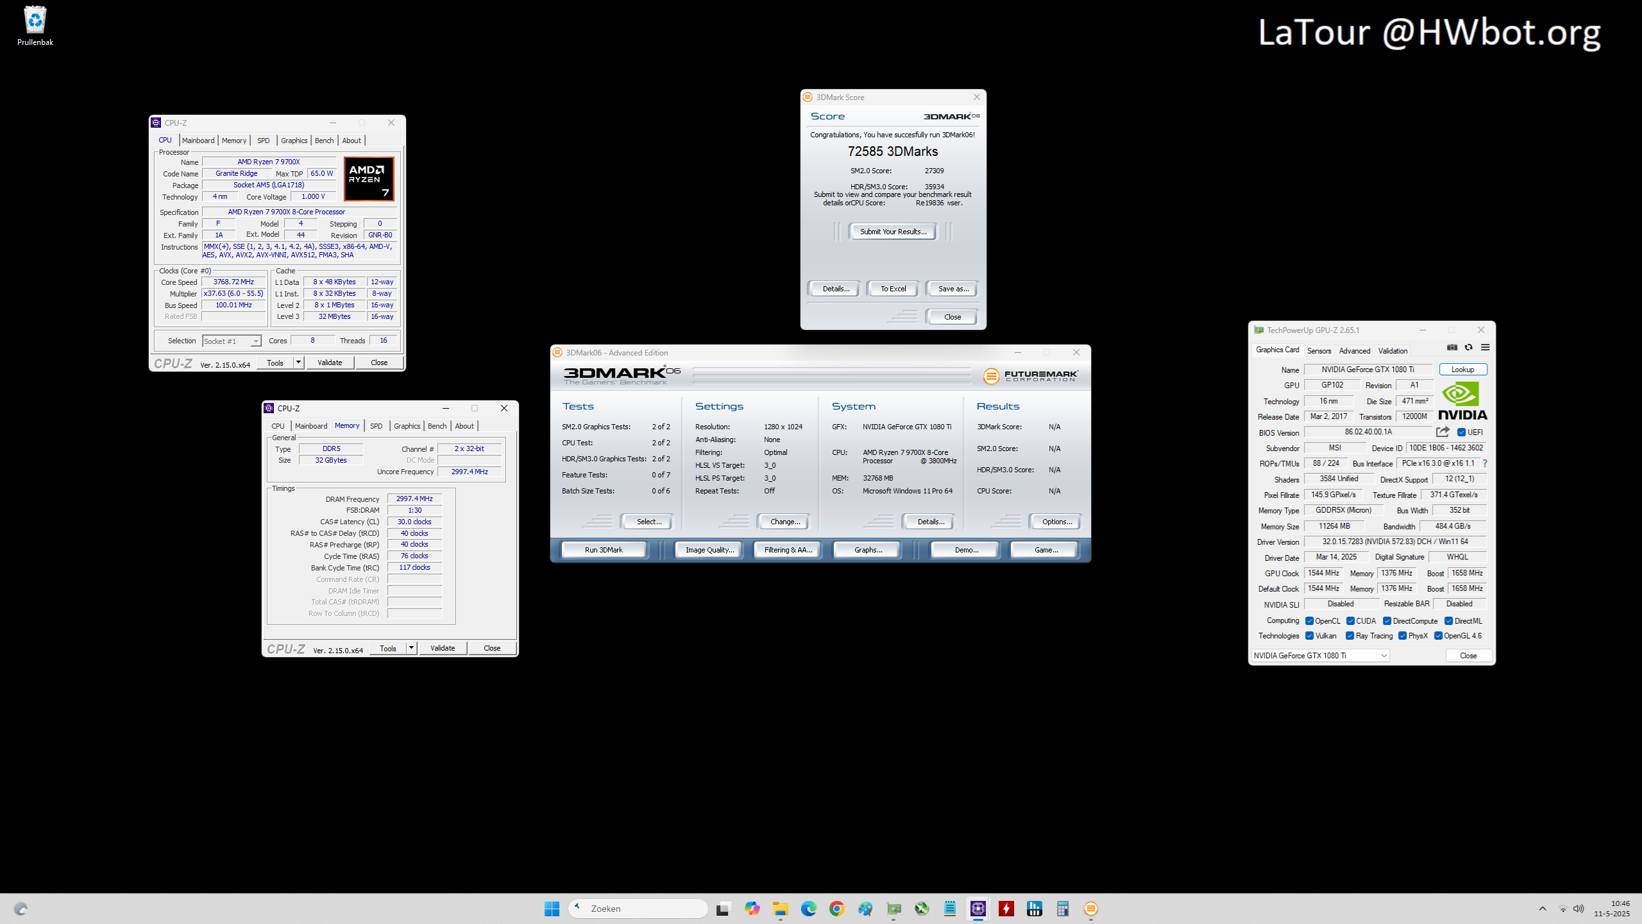1642x924 pixels.
Task: Open SPD tab in the CPU-Z Memory window
Action: (x=377, y=426)
